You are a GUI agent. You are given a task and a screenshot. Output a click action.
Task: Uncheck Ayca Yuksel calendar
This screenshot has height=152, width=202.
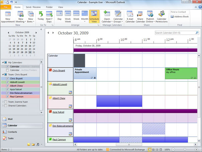click(x=7, y=89)
